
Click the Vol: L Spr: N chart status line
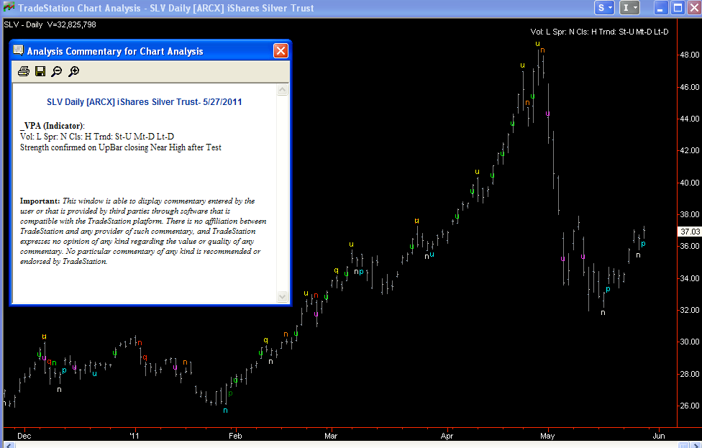click(x=599, y=32)
